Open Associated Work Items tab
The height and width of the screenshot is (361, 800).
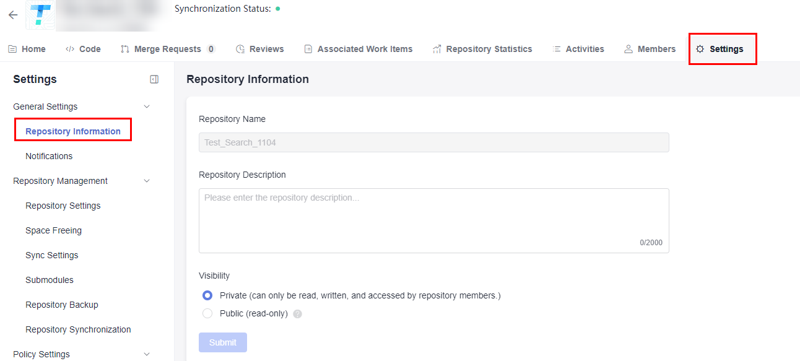coord(359,49)
